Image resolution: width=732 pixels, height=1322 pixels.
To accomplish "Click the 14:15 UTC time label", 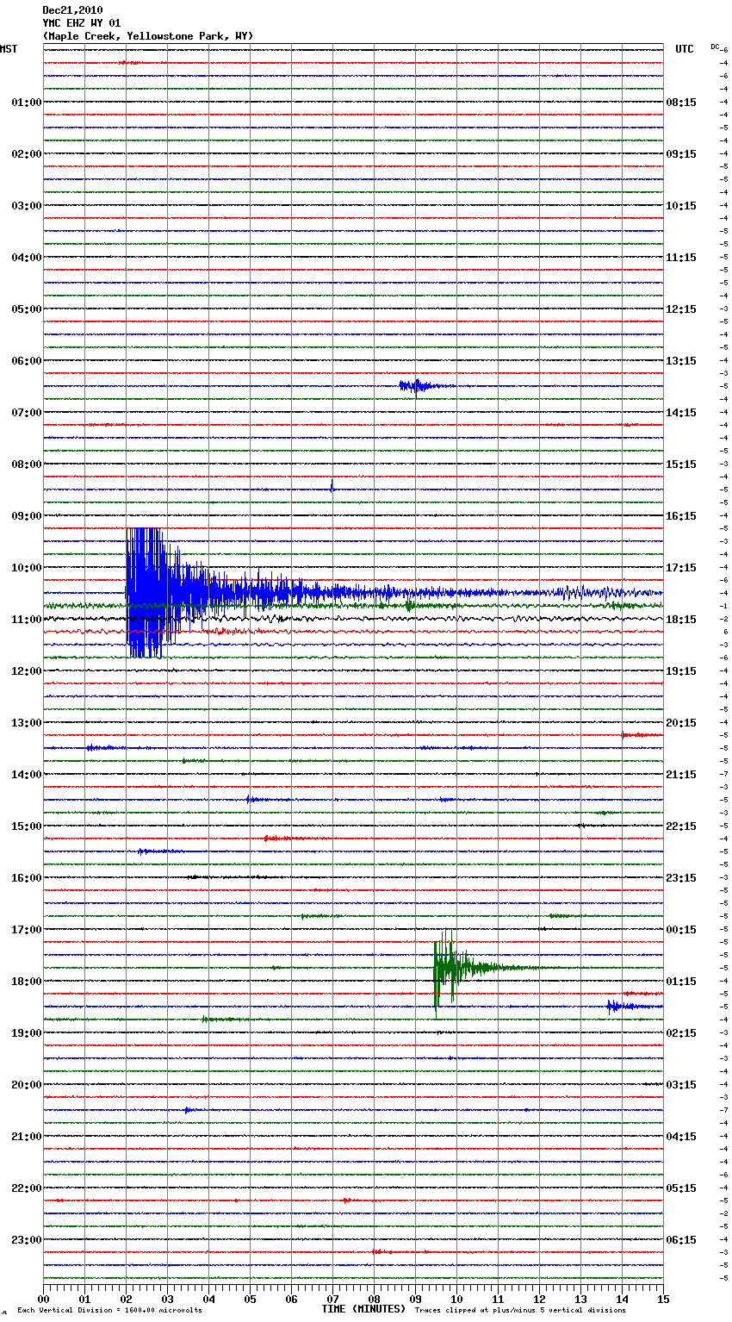I will click(x=681, y=413).
